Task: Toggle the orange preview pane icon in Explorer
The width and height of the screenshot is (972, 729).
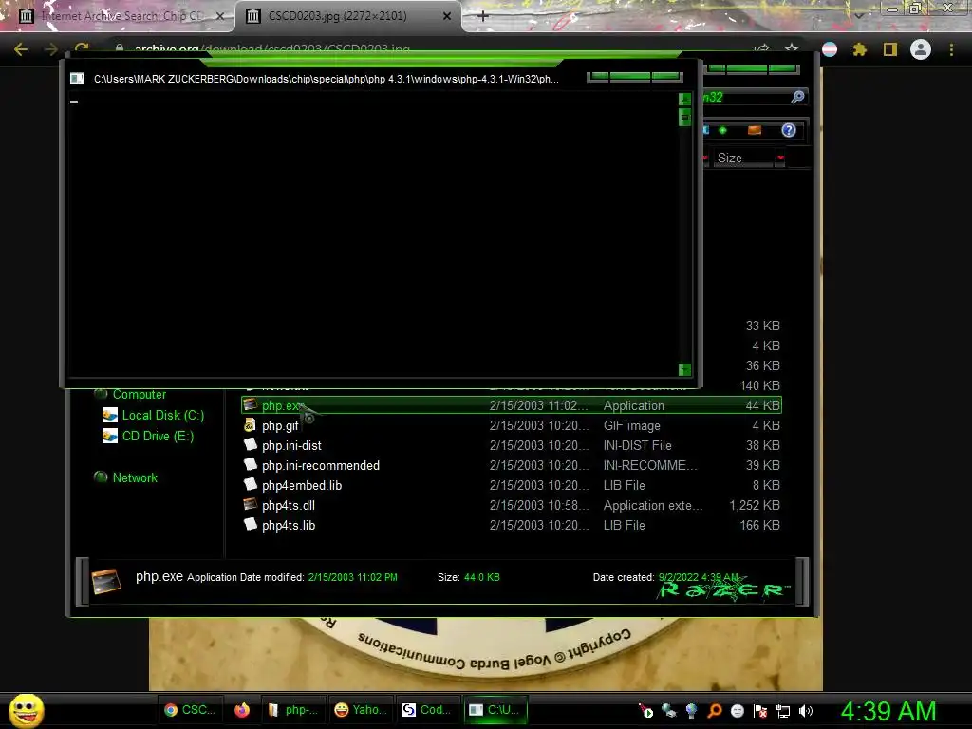Action: pyautogui.click(x=755, y=130)
